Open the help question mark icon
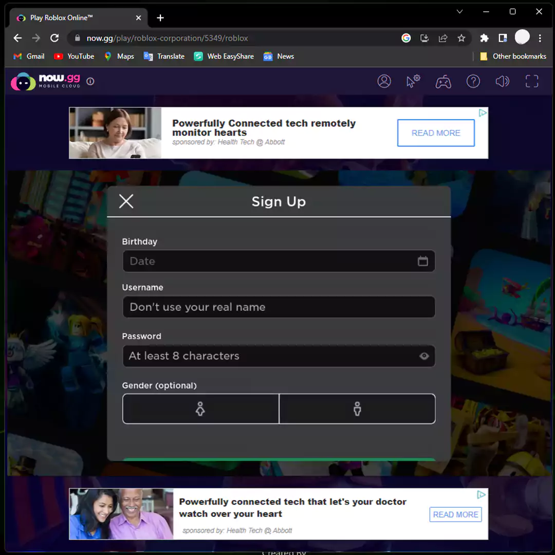The height and width of the screenshot is (555, 555). click(x=473, y=81)
